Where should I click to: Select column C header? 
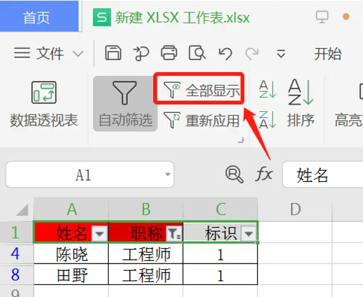click(x=220, y=209)
